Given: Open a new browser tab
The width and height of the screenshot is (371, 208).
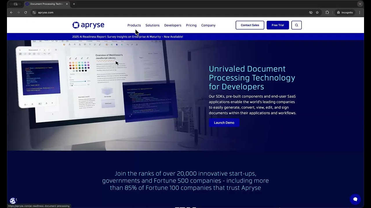Looking at the screenshot, I should (x=74, y=4).
